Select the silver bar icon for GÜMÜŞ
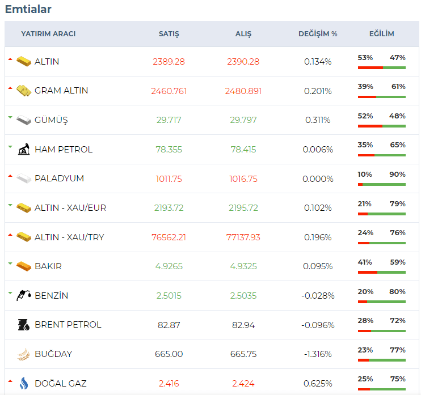The height and width of the screenshot is (395, 421). coord(23,120)
